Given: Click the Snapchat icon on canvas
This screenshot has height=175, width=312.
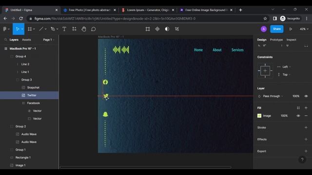Looking at the screenshot, I should [x=105, y=114].
